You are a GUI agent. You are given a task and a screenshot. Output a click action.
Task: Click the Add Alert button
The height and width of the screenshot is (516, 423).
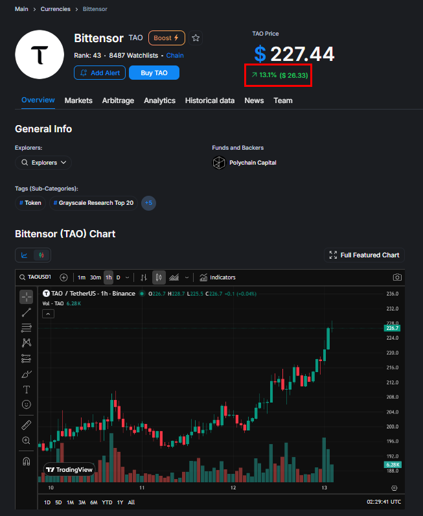(x=100, y=73)
